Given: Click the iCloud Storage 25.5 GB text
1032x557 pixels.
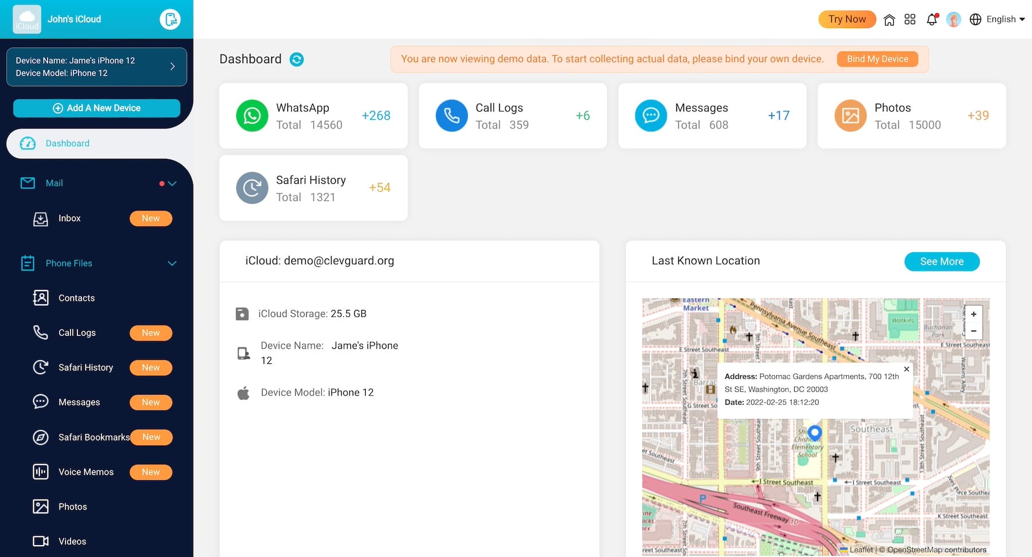Looking at the screenshot, I should [312, 314].
